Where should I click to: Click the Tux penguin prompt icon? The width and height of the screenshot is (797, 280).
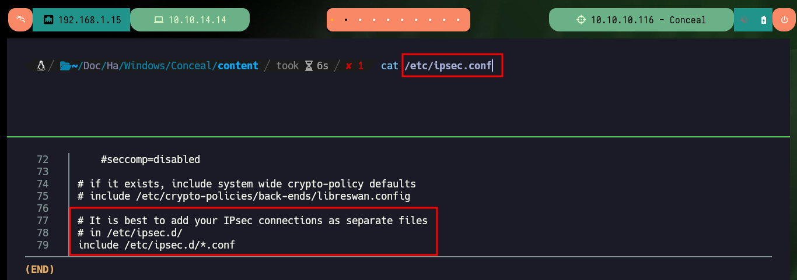coord(40,66)
